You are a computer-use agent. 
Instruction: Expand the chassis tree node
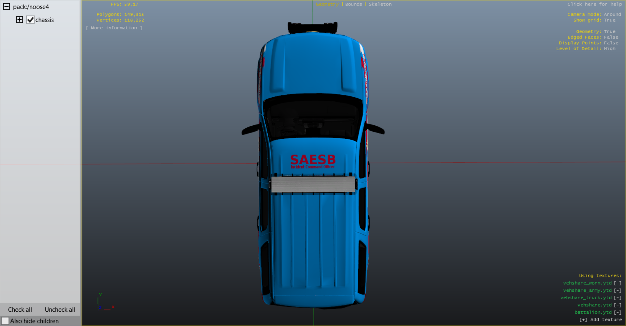(x=20, y=20)
